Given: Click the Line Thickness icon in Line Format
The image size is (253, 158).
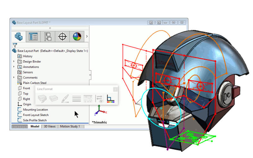Looking at the screenshot, I should point(76,99).
